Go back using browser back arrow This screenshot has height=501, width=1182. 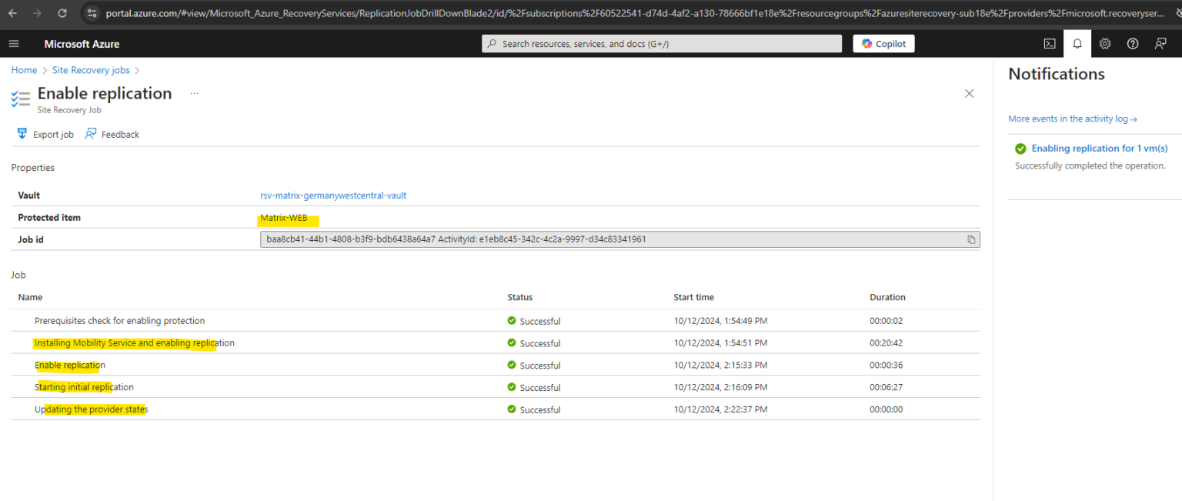point(12,13)
